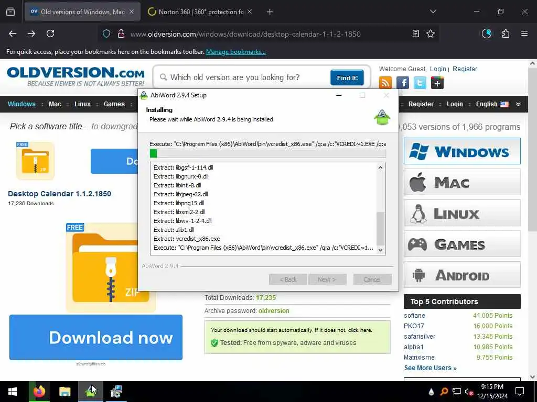Expand the language double-chevron dropdown
Image resolution: width=537 pixels, height=402 pixels.
[x=518, y=104]
